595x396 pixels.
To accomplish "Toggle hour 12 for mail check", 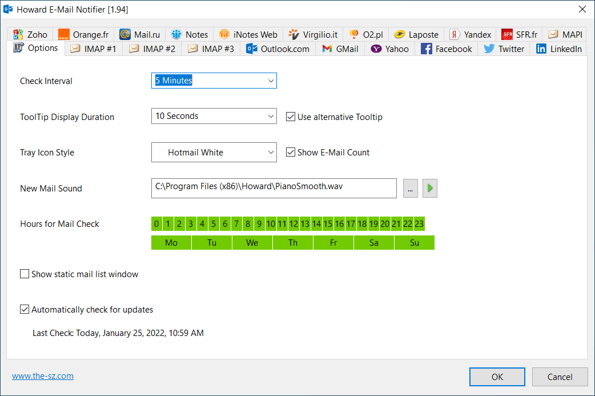I will pyautogui.click(x=294, y=223).
